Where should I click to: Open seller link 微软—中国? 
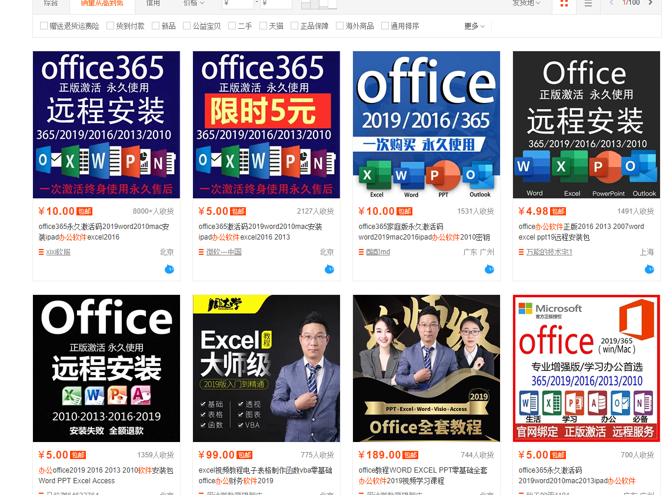pos(224,252)
